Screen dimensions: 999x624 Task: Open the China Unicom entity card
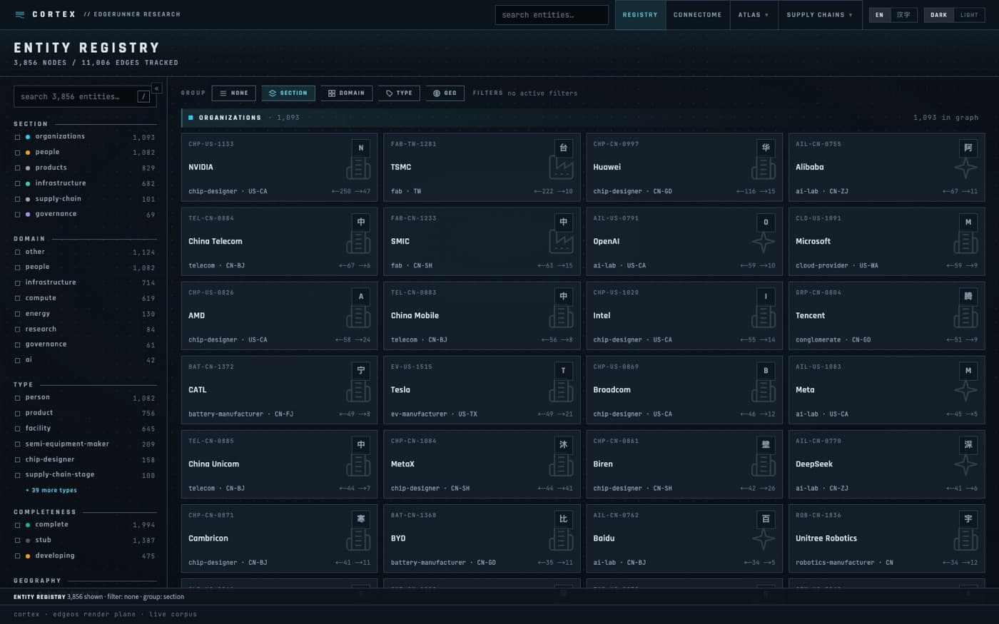[x=279, y=464]
